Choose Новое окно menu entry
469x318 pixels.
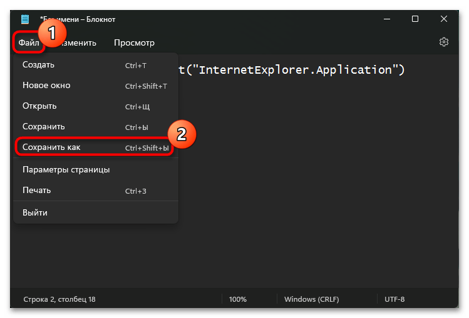pos(96,86)
